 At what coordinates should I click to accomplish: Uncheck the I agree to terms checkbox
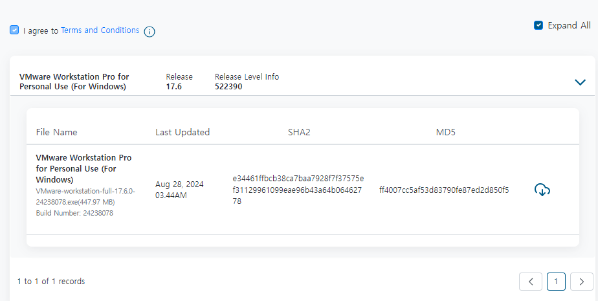[14, 30]
